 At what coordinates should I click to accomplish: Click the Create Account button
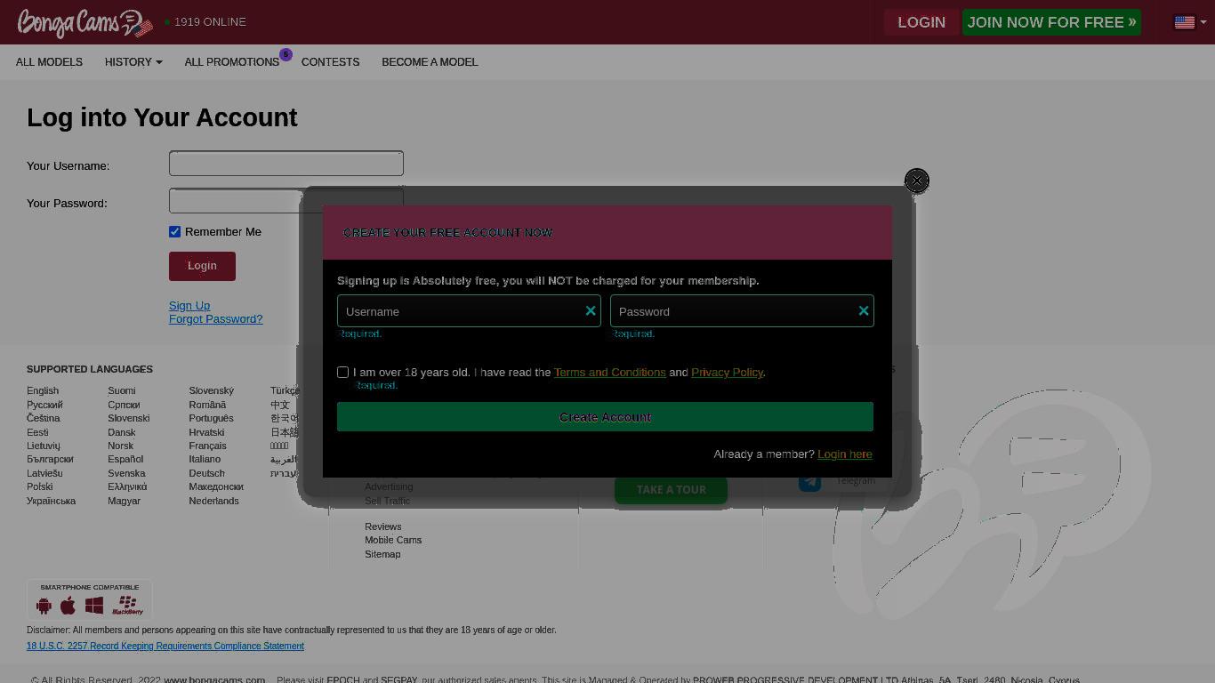pos(605,417)
